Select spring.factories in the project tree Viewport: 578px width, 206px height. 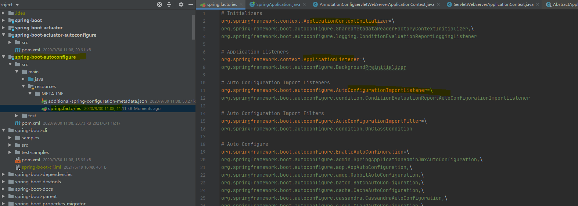tap(65, 108)
